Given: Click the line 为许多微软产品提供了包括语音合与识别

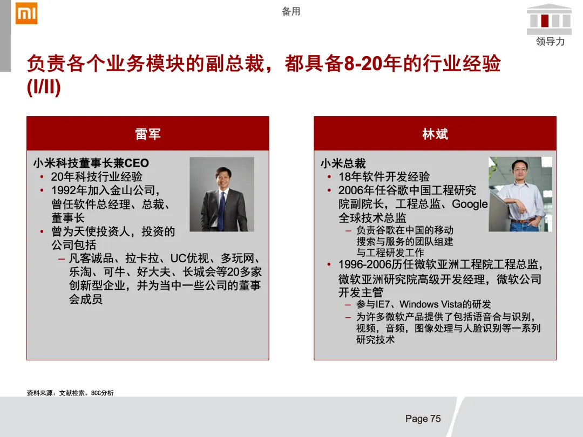Looking at the screenshot, I should pyautogui.click(x=446, y=317).
